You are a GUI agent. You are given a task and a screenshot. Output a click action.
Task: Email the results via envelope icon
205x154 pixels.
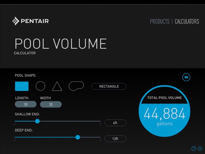[186, 77]
